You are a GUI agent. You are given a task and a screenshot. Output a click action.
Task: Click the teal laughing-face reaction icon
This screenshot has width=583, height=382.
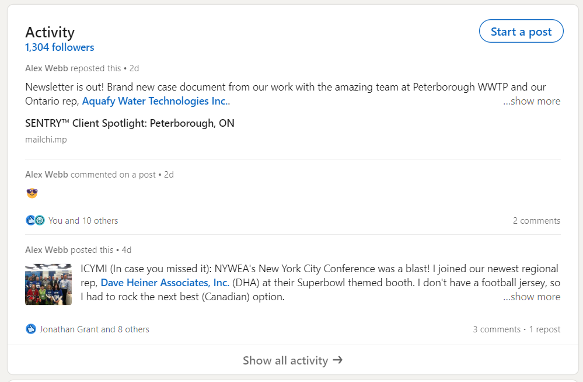click(40, 220)
